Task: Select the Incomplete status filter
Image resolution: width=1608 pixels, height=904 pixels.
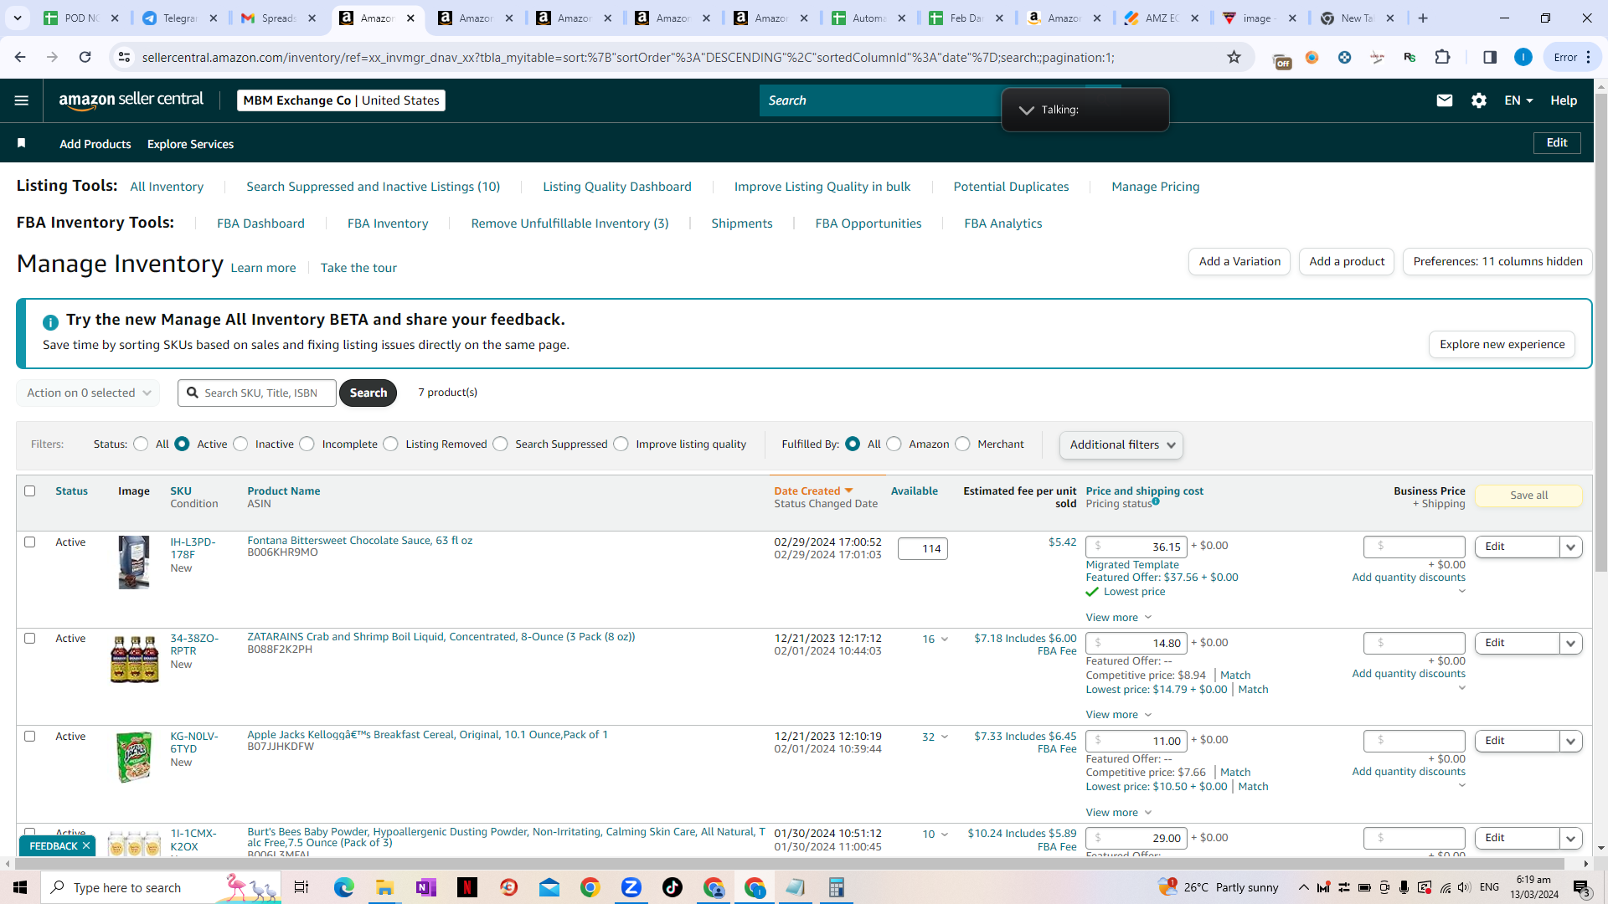Action: pos(307,444)
